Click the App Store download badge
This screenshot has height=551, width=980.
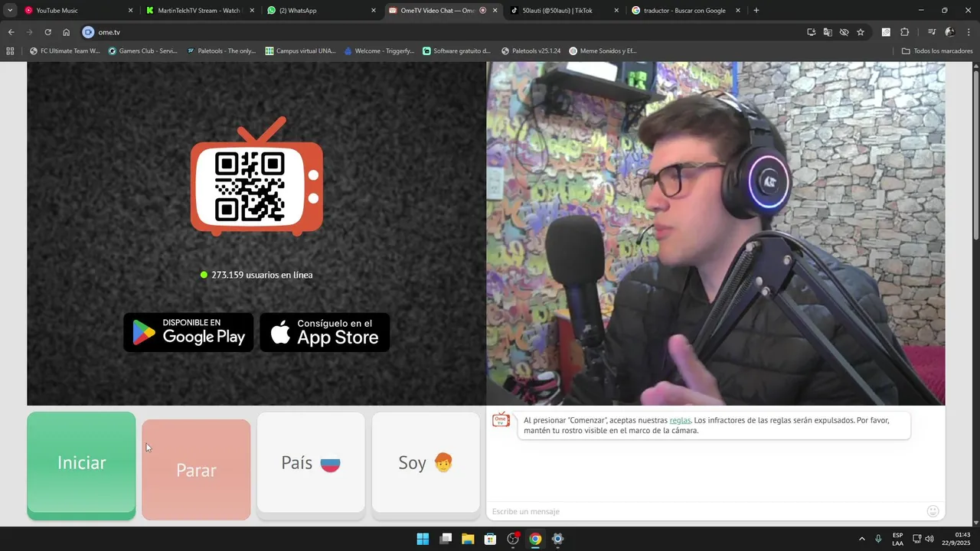coord(325,332)
